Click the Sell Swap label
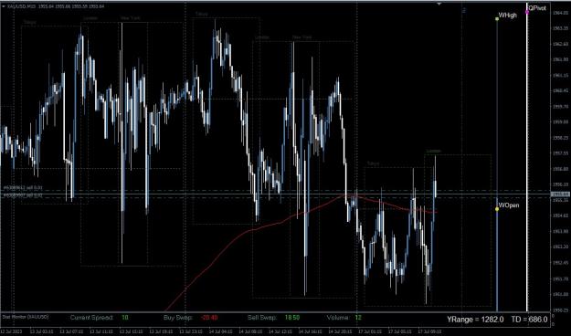571x336 pixels. 262,318
